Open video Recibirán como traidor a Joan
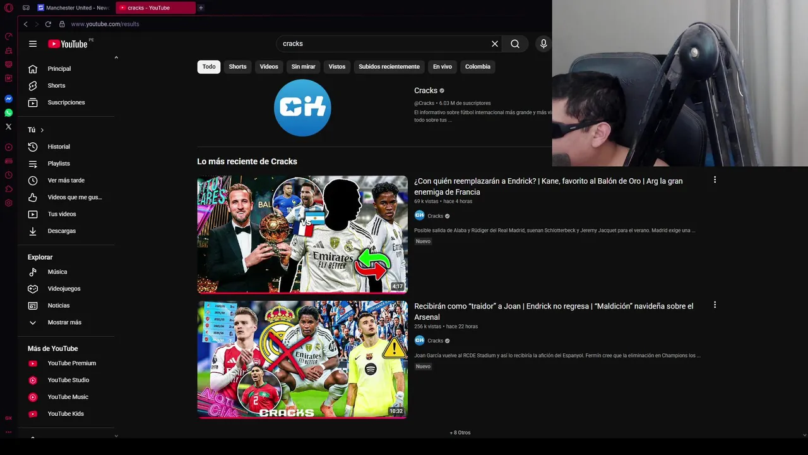 (x=554, y=312)
